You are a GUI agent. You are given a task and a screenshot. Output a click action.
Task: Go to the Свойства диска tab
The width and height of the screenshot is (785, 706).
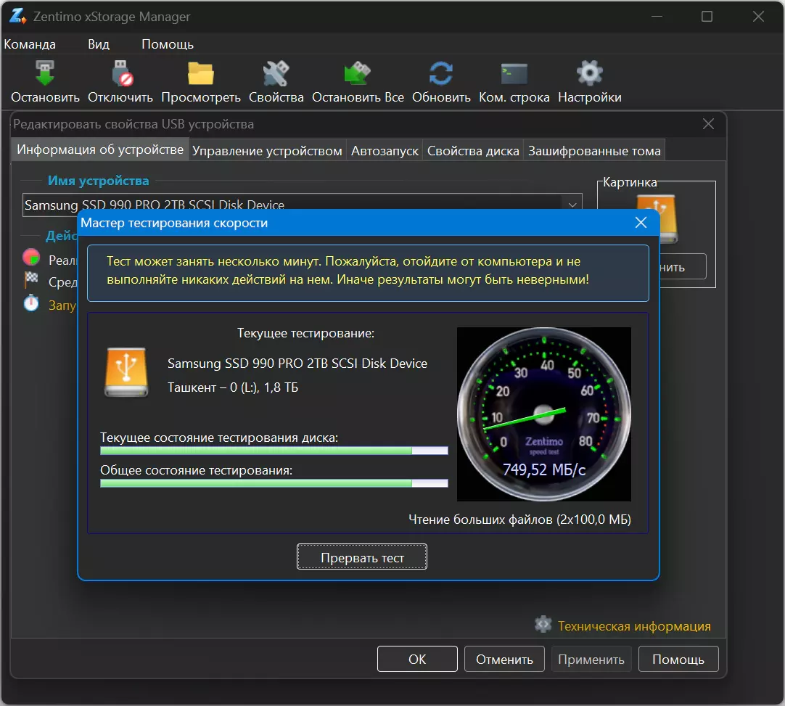473,151
